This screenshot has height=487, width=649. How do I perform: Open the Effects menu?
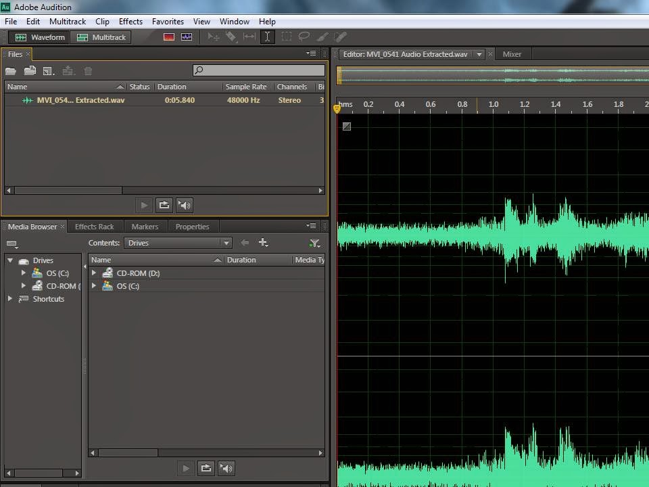point(130,21)
